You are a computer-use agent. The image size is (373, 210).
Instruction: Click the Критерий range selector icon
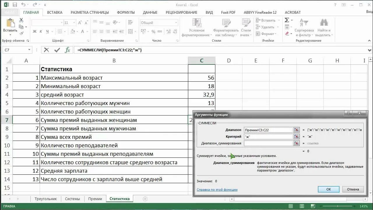tap(296, 136)
